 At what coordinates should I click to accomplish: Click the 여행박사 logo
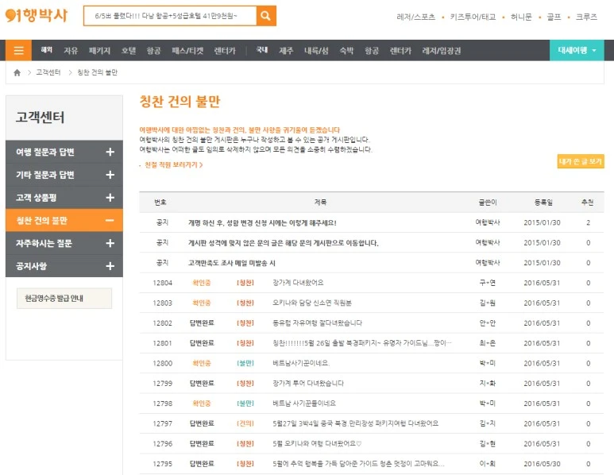tap(36, 16)
